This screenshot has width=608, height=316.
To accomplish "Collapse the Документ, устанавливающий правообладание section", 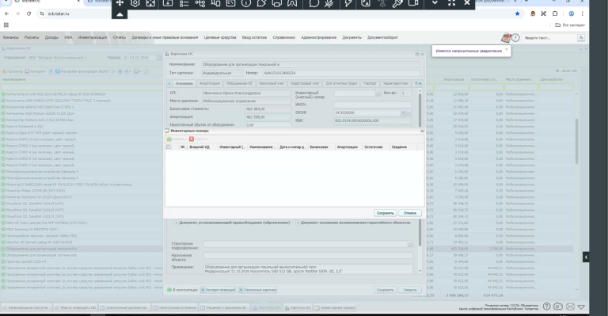I will click(x=176, y=223).
